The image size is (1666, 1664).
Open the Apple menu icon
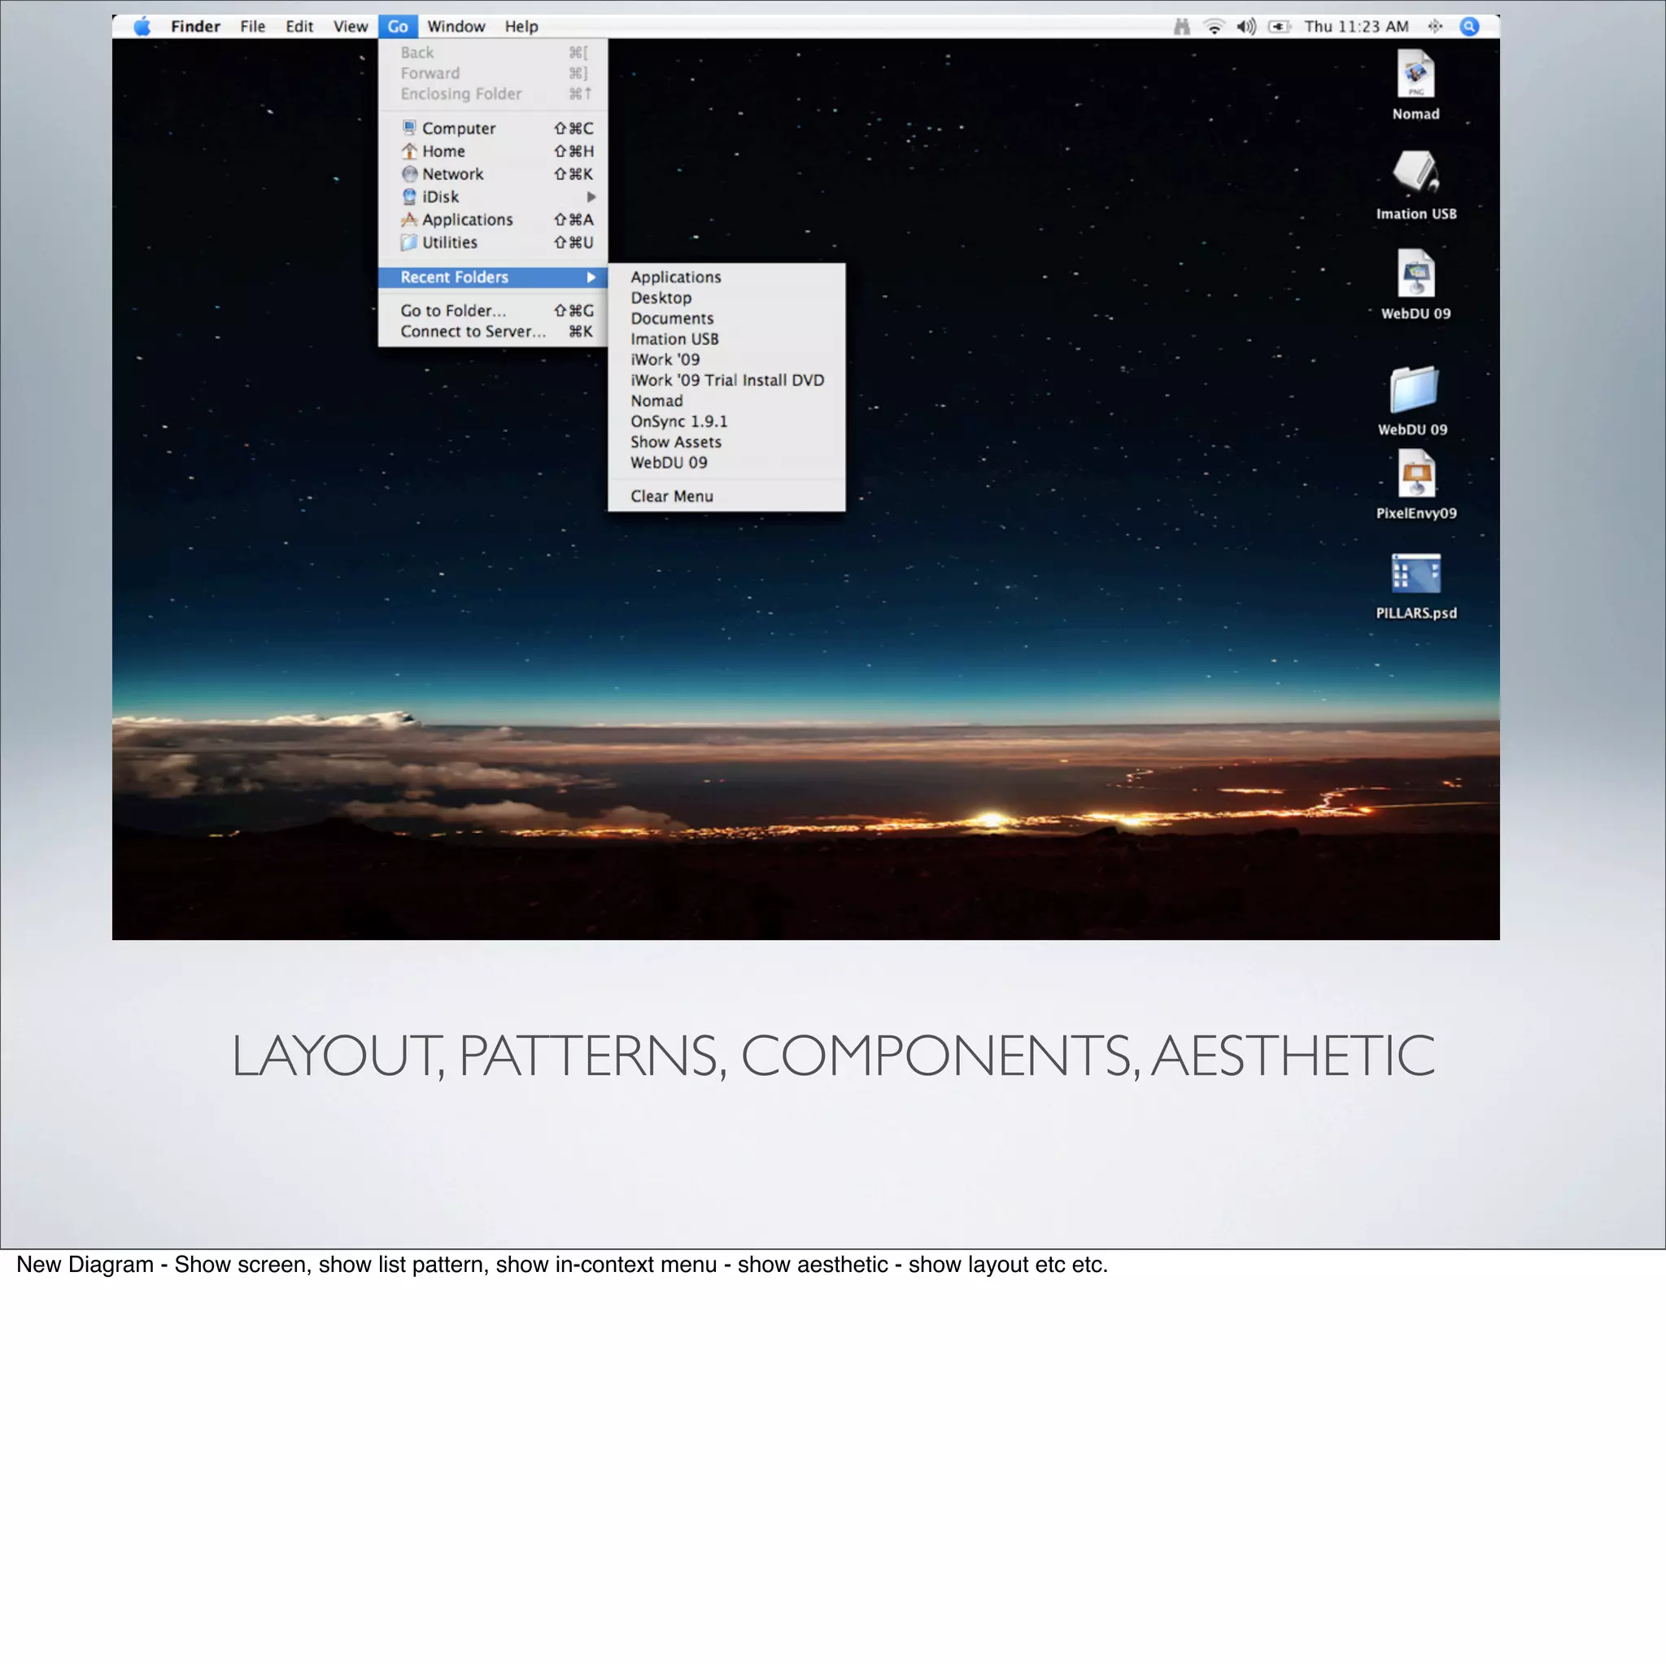coord(142,27)
